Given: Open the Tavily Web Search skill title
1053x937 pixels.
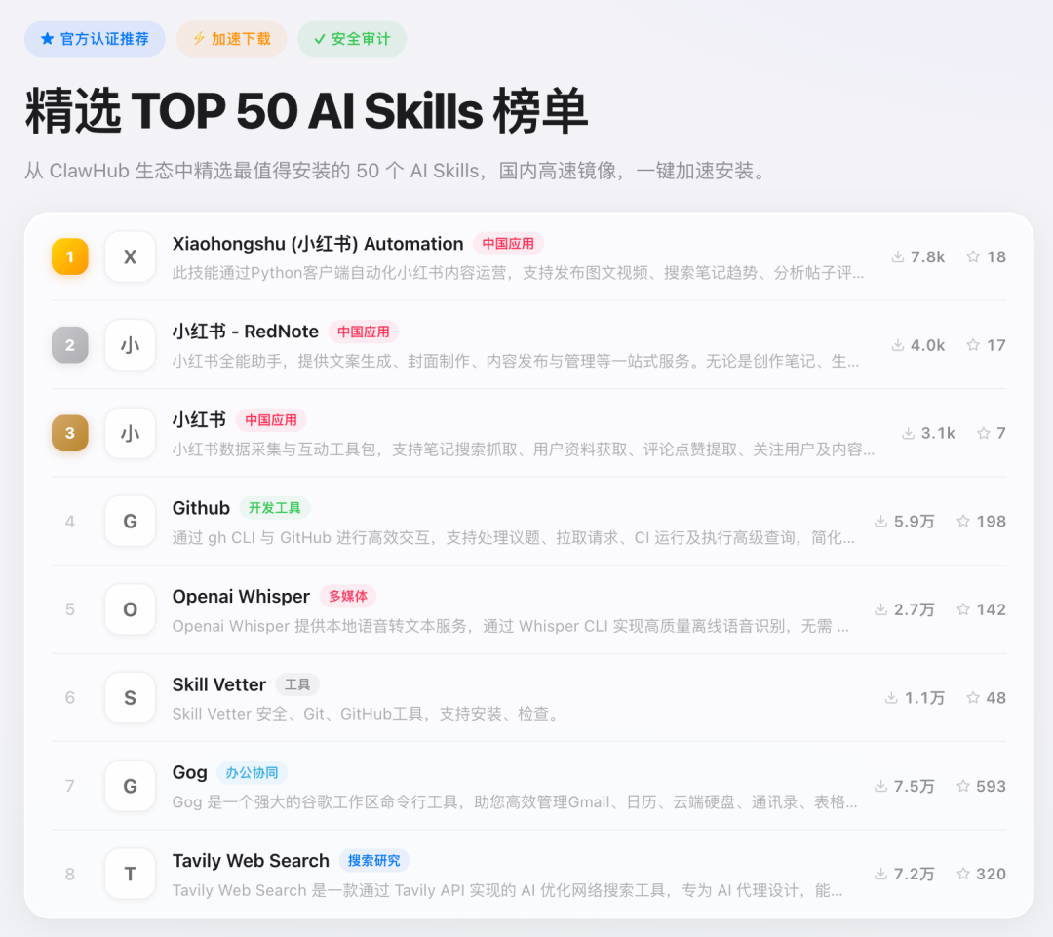Looking at the screenshot, I should pos(250,861).
